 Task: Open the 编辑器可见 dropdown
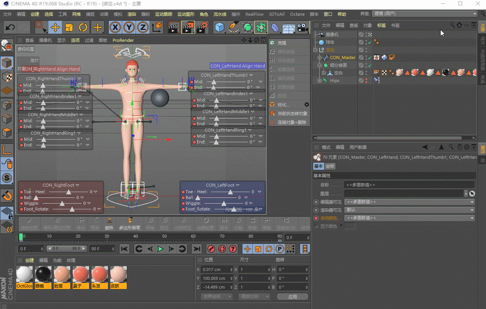coord(410,202)
